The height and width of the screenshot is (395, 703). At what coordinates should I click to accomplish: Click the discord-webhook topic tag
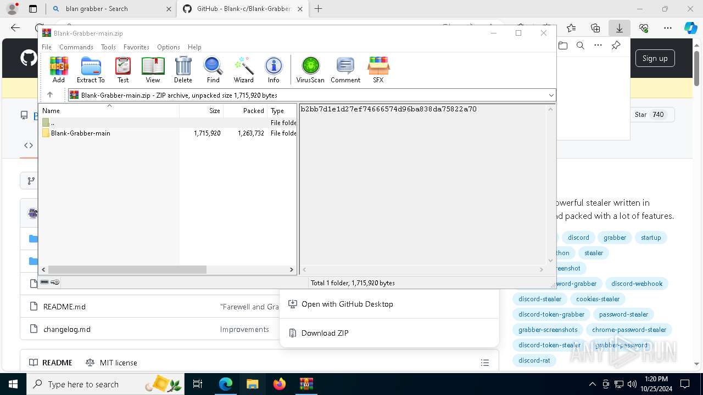click(x=637, y=284)
